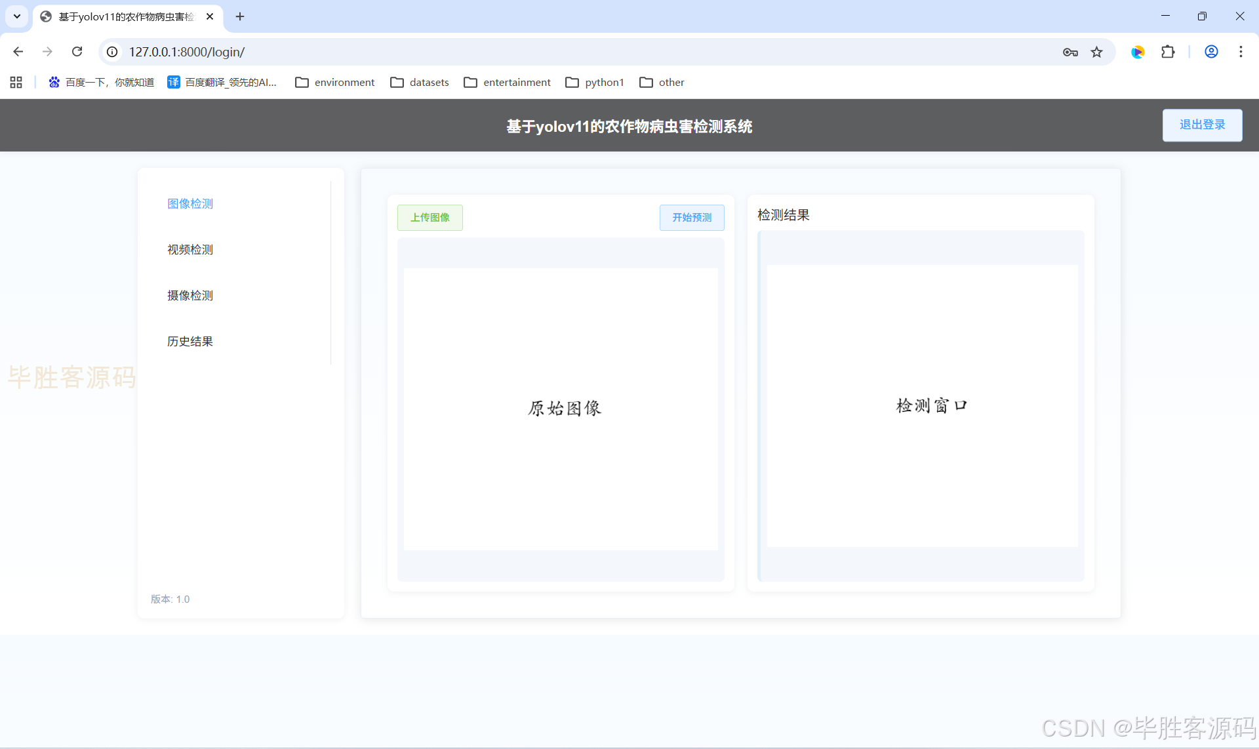Click the 上传图像 upload button
This screenshot has width=1259, height=749.
[x=430, y=217]
